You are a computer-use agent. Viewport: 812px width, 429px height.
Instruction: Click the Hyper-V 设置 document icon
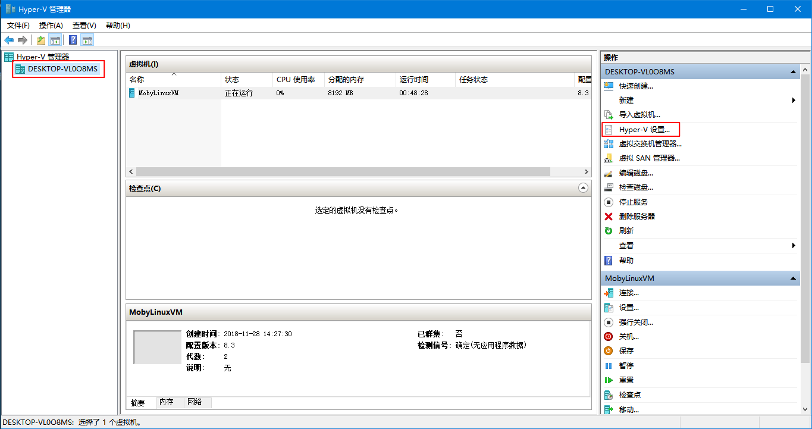point(609,129)
